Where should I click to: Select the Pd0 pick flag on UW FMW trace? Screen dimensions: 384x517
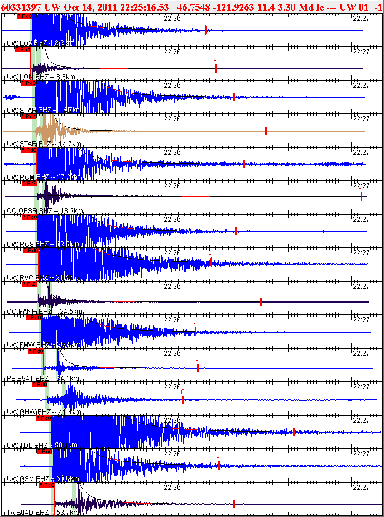33,318
